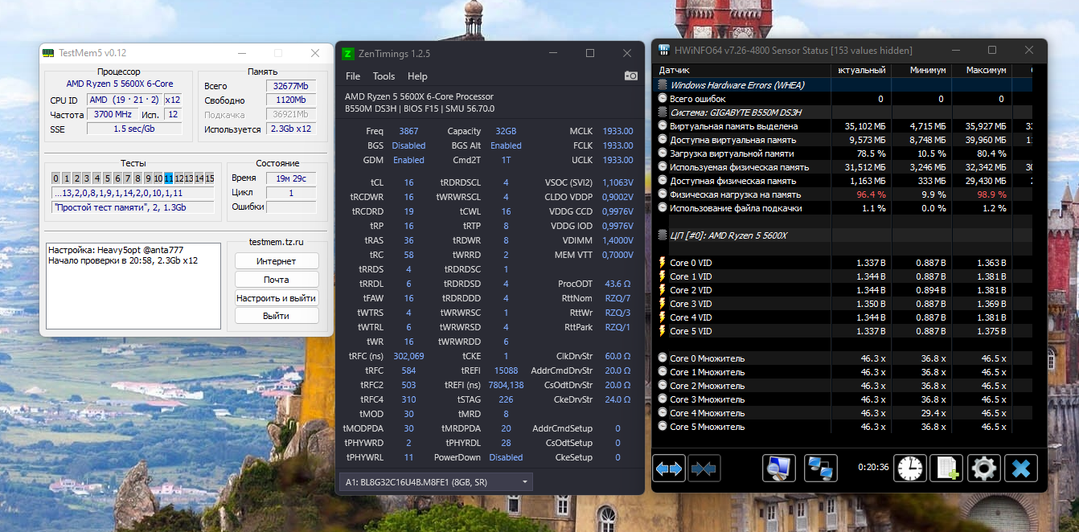Image resolution: width=1079 pixels, height=532 pixels.
Task: Open the monitor magnifier summary icon in HWiNFO
Action: pyautogui.click(x=778, y=468)
